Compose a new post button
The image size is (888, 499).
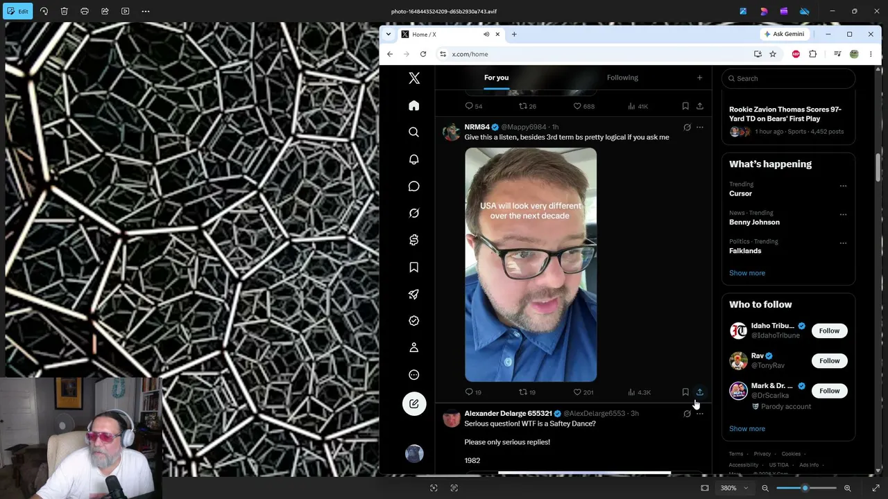[x=414, y=404]
